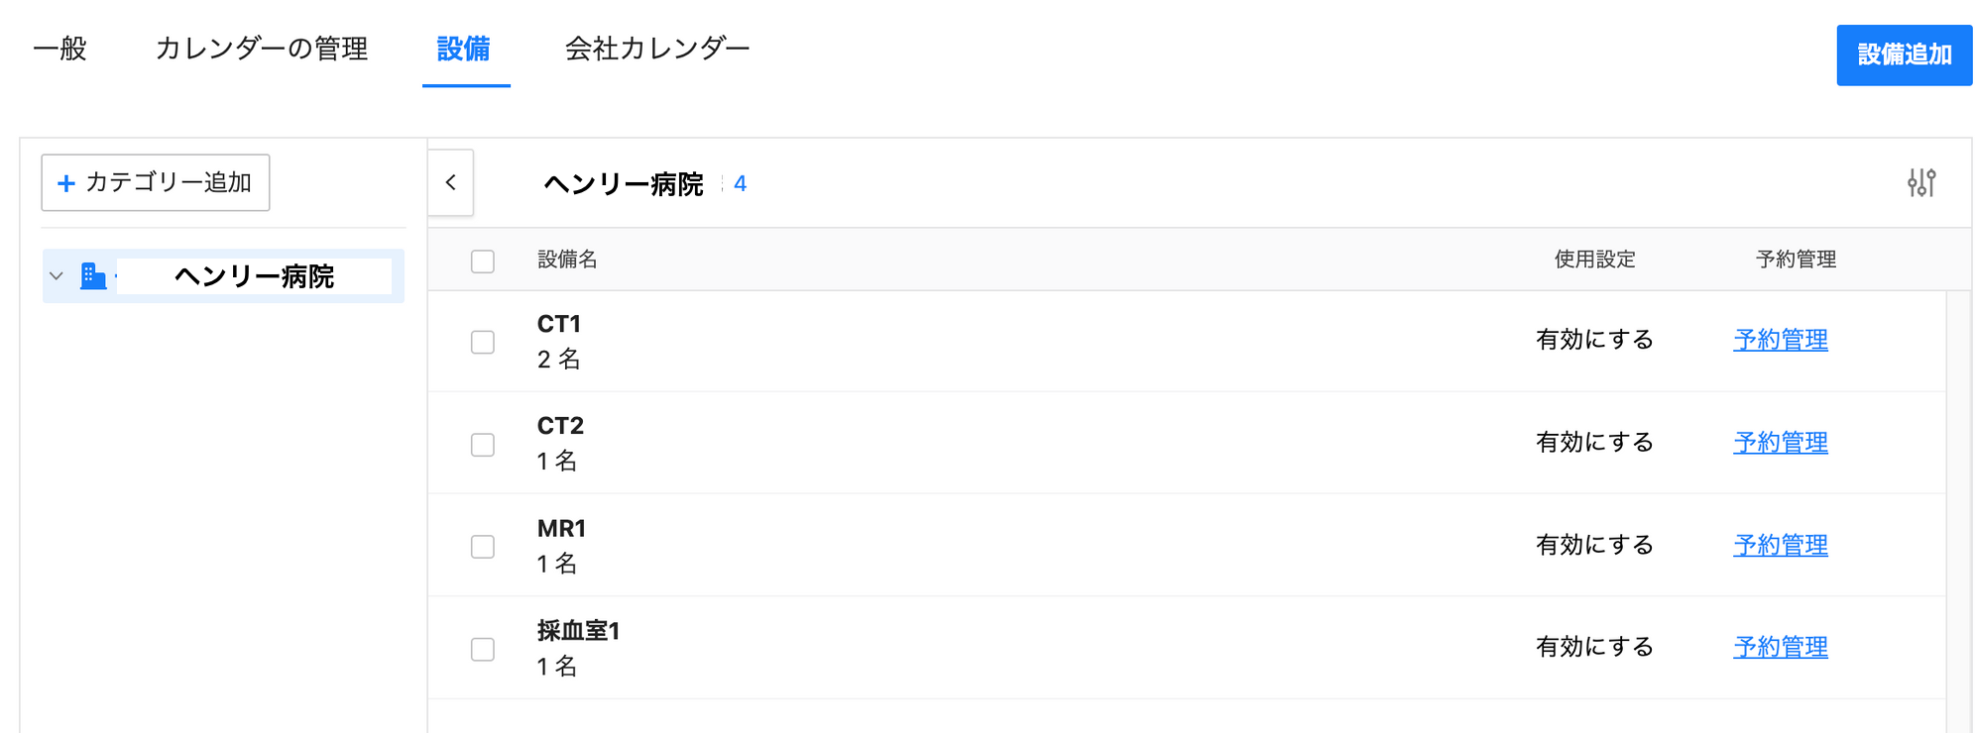Image resolution: width=1975 pixels, height=733 pixels.
Task: Go to the 会社カレンダー tab
Action: click(x=656, y=49)
